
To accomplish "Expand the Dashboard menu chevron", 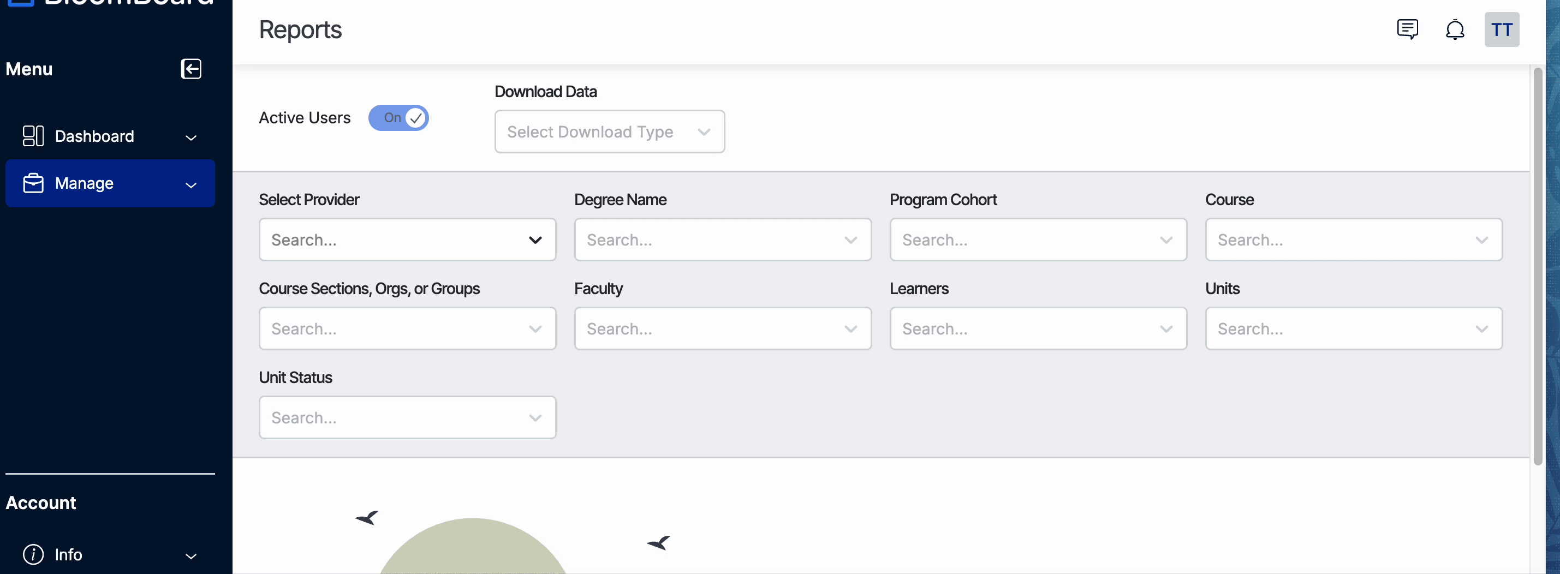I will tap(190, 137).
